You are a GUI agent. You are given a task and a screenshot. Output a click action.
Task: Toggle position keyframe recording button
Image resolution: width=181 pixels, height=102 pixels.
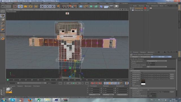click(x=105, y=83)
